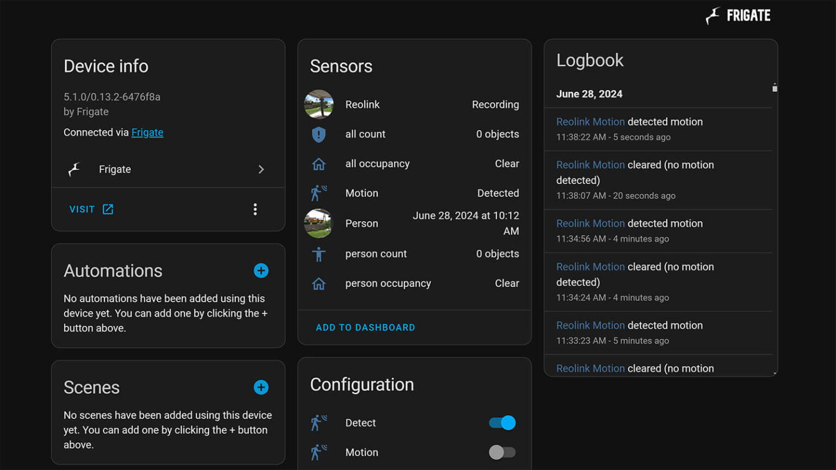Click the add scene plus icon
Image resolution: width=836 pixels, height=470 pixels.
coord(261,387)
